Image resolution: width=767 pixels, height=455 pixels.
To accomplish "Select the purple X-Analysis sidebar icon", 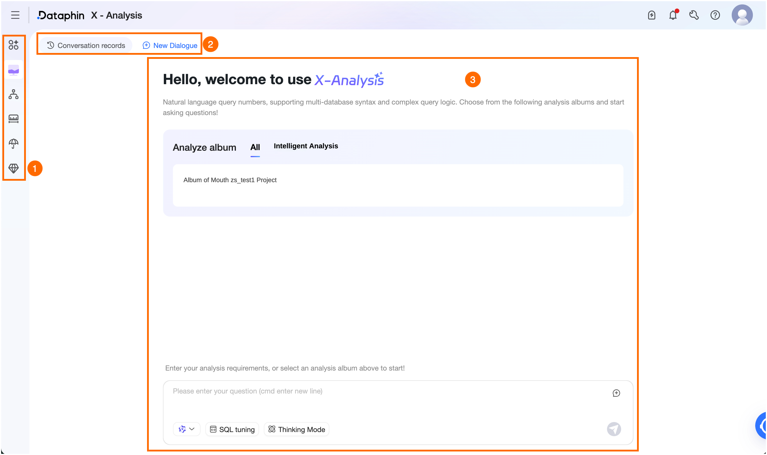I will point(14,70).
